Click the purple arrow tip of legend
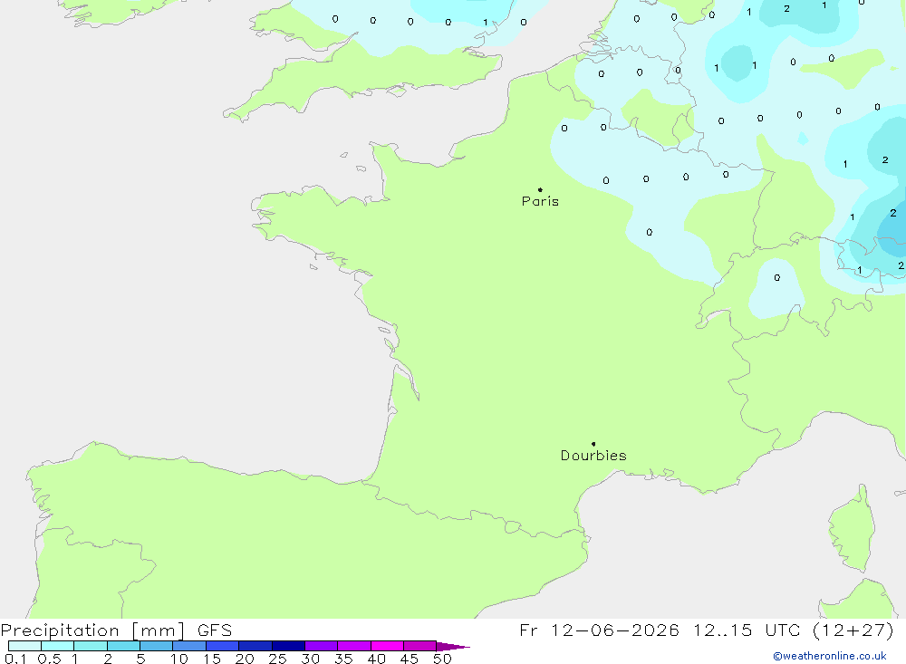The width and height of the screenshot is (906, 664). coord(453,646)
